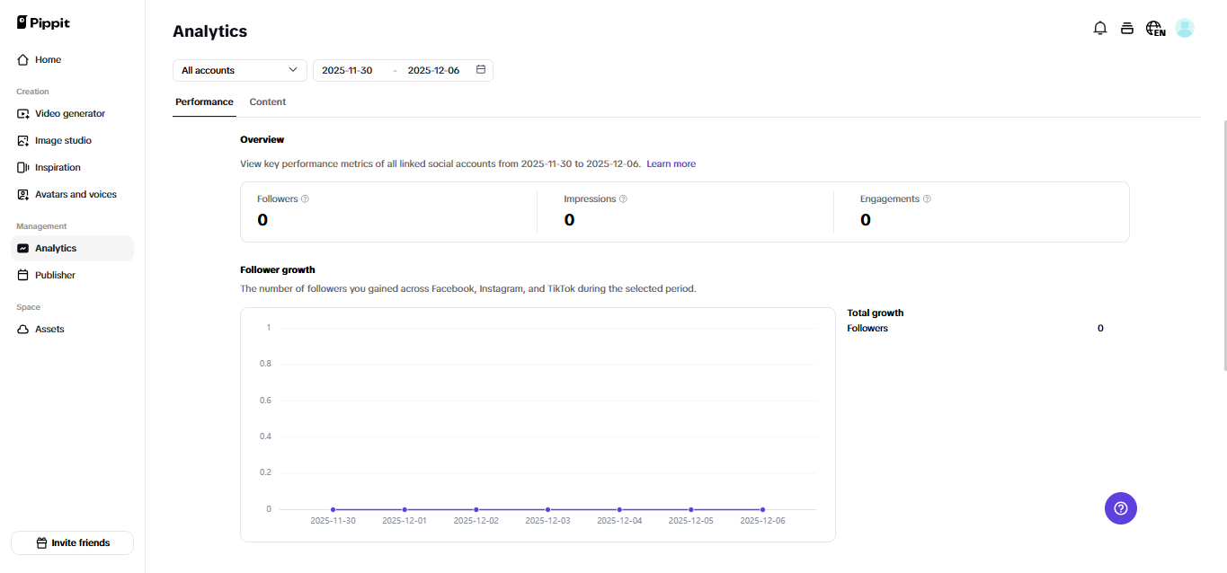Go to the Inspiration section
The width and height of the screenshot is (1227, 573).
(56, 167)
